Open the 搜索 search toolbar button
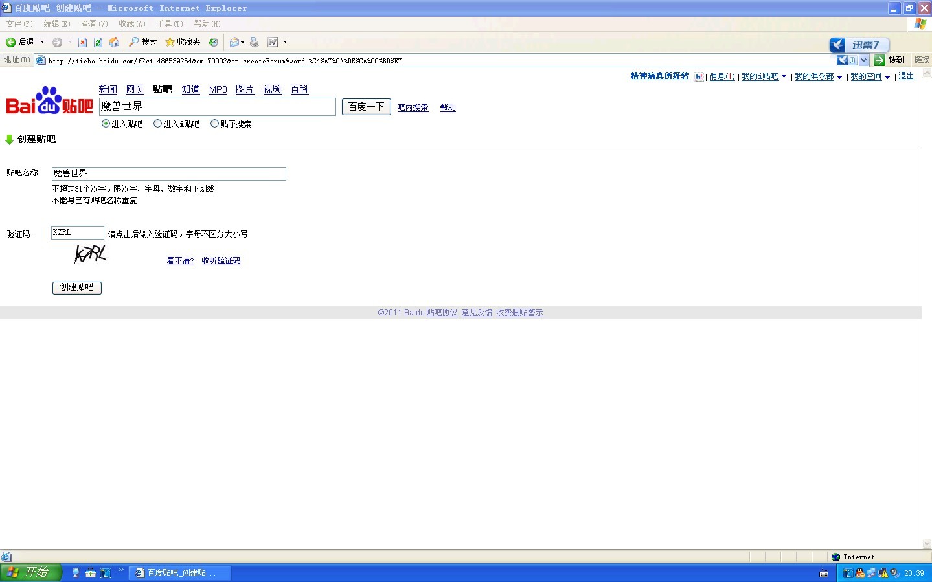932x582 pixels. [x=142, y=42]
